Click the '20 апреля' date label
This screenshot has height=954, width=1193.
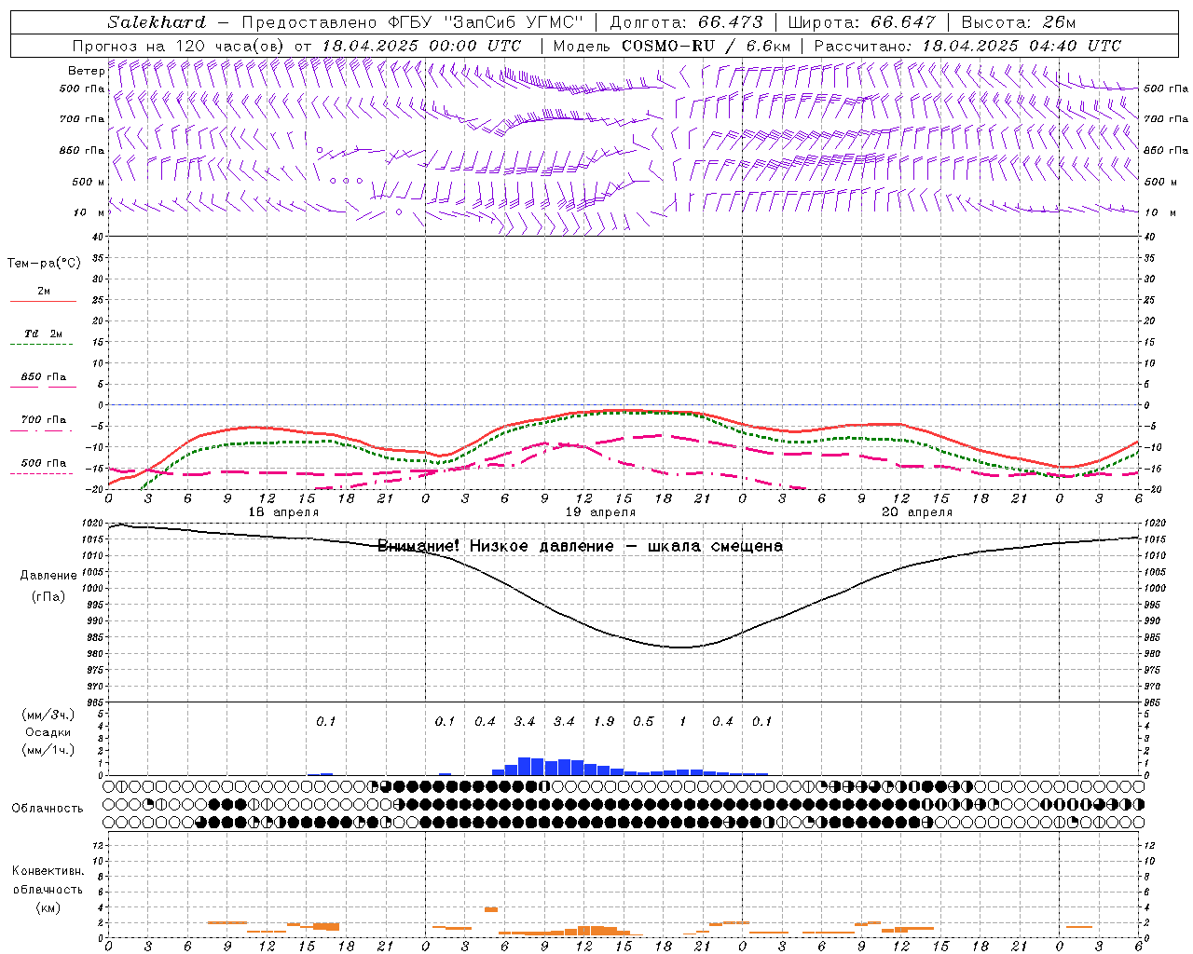pyautogui.click(x=917, y=512)
